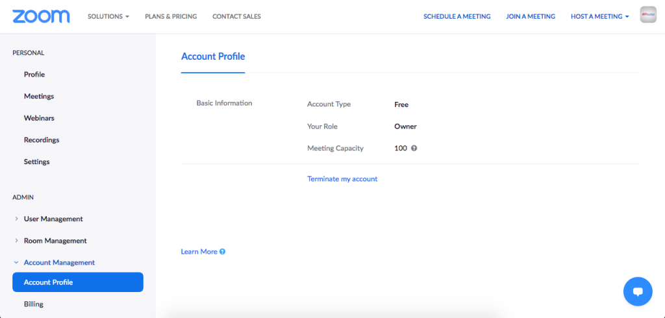Click Join a Meeting link
This screenshot has height=318, width=665.
tap(531, 16)
